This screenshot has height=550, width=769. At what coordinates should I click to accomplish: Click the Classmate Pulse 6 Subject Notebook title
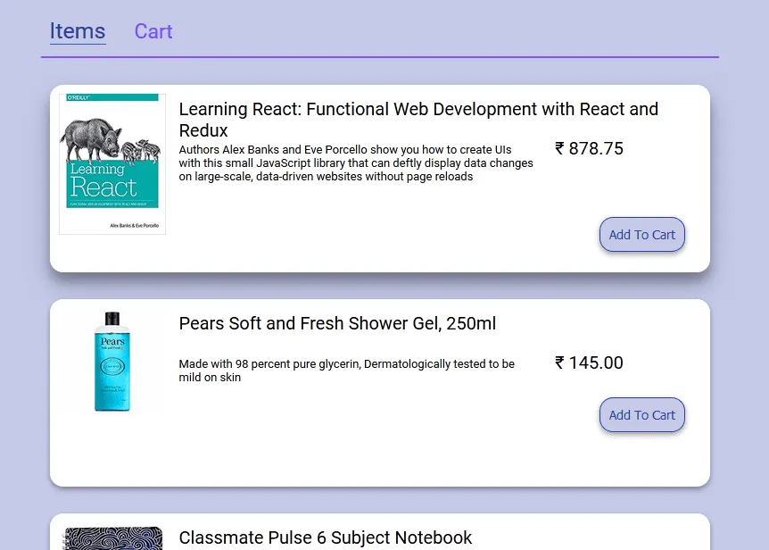326,537
